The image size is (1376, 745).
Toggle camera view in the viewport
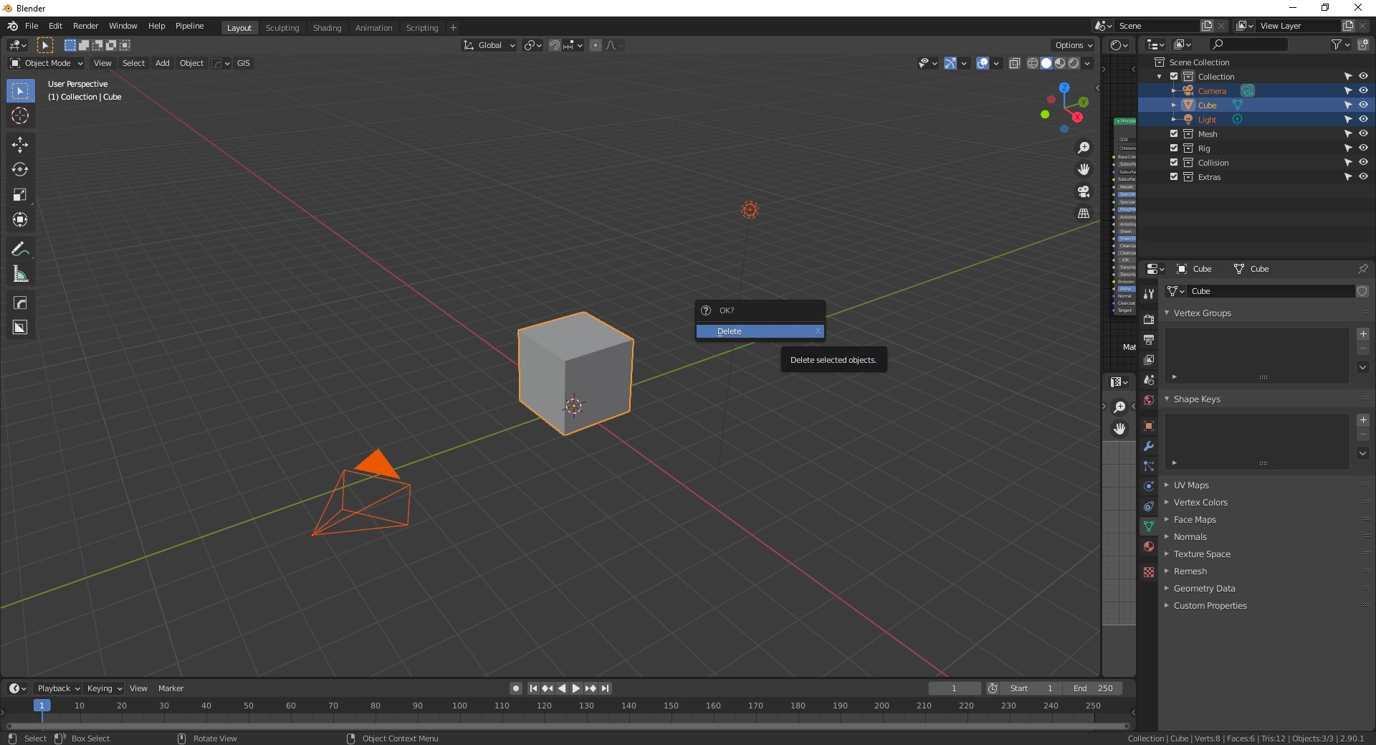[x=1084, y=191]
